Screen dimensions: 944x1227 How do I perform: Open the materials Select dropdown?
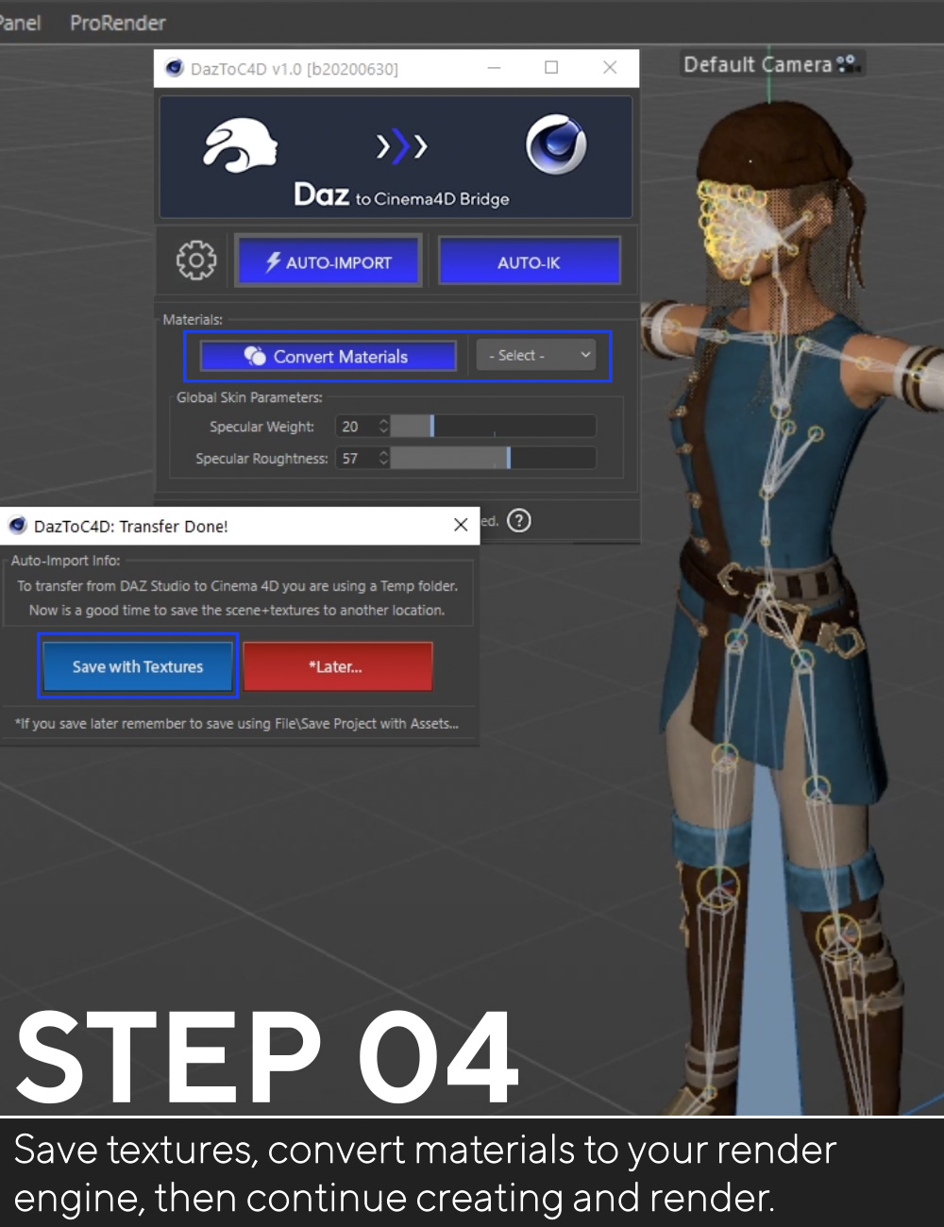click(x=536, y=356)
